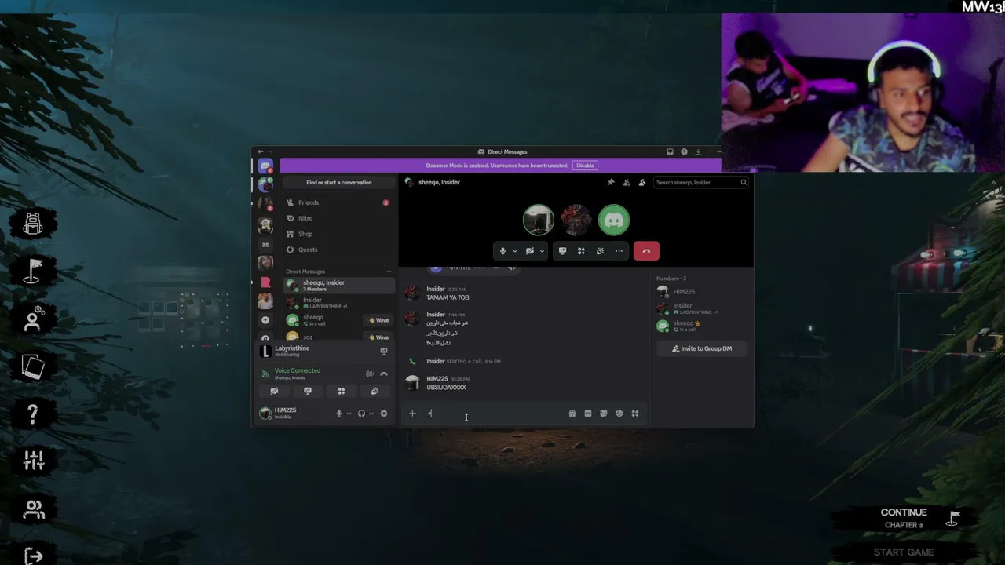
Task: Toggle deafen headphones in user panel
Action: [x=361, y=414]
